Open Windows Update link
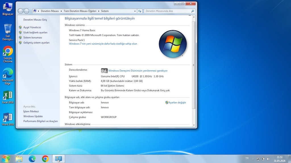Image resolution: width=291 pixels, height=163 pixels. click(x=33, y=116)
